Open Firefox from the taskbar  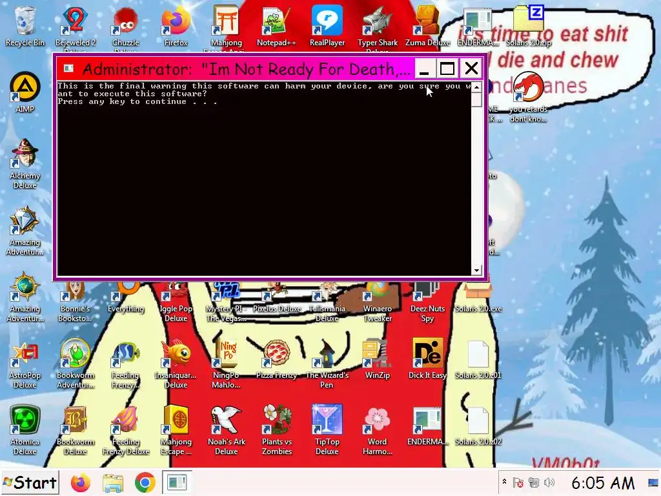pyautogui.click(x=81, y=482)
